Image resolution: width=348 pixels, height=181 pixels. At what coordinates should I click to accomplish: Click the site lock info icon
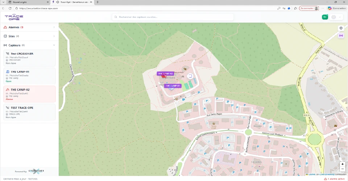click(x=16, y=8)
